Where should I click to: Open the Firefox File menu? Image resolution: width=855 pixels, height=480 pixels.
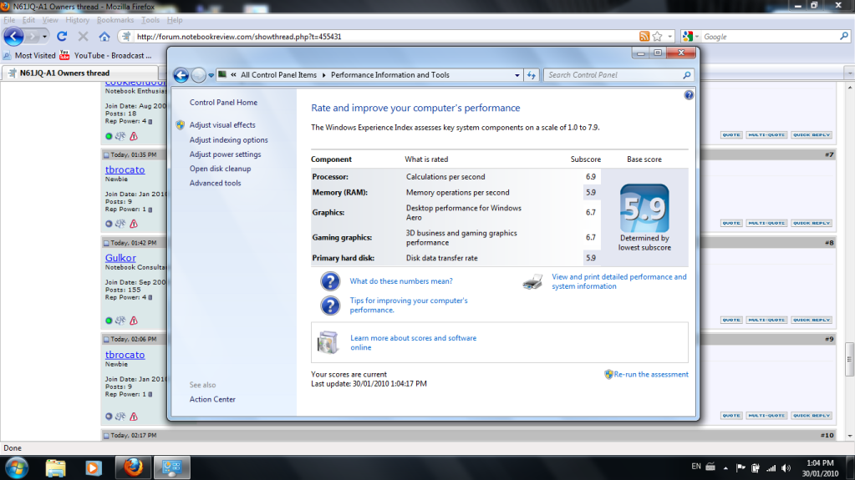click(x=9, y=20)
